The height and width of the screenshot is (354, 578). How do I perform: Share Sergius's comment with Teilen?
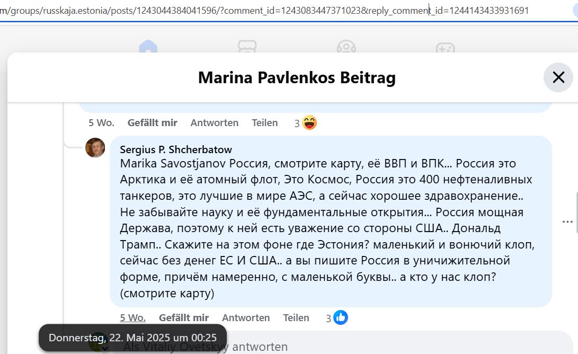(296, 317)
